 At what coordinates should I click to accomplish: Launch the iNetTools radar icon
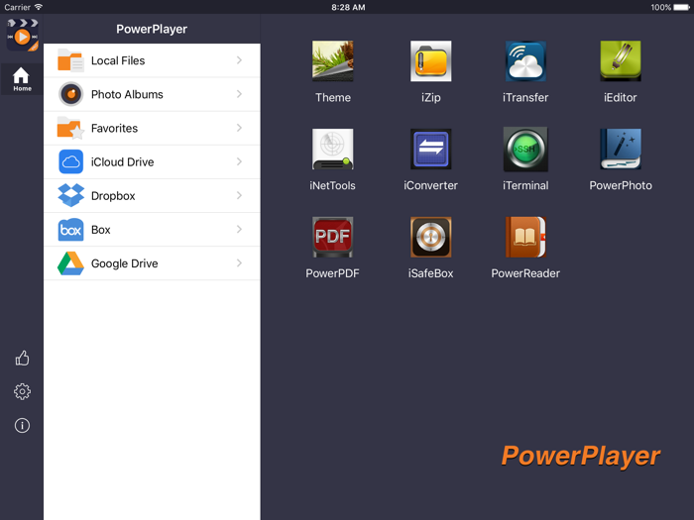332,149
